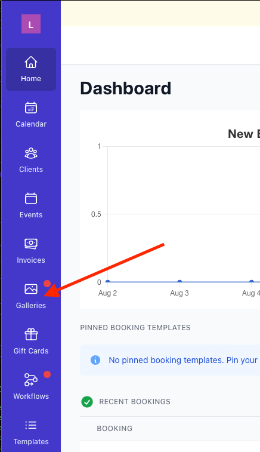Click the Aug 2 data point
The width and height of the screenshot is (260, 452).
coord(108,282)
